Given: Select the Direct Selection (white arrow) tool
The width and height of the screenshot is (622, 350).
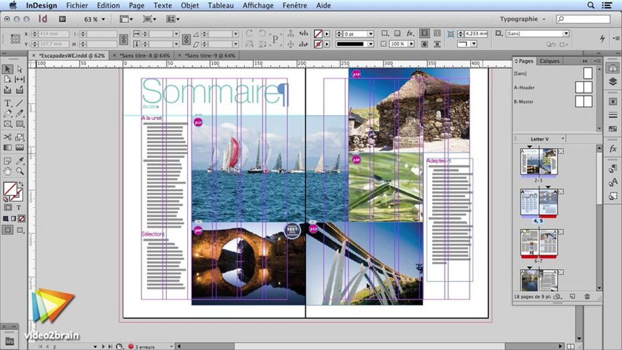Looking at the screenshot, I should point(20,70).
